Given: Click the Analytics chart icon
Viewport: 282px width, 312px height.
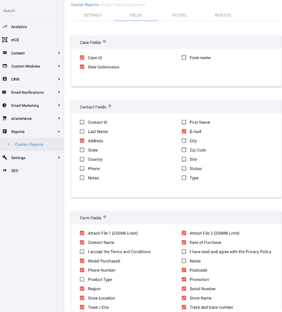Looking at the screenshot, I should [x=5, y=27].
